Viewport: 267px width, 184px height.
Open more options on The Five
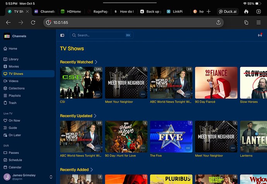[x=188, y=148]
